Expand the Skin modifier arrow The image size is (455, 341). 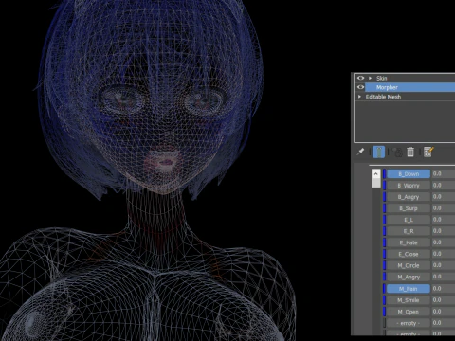tap(370, 78)
